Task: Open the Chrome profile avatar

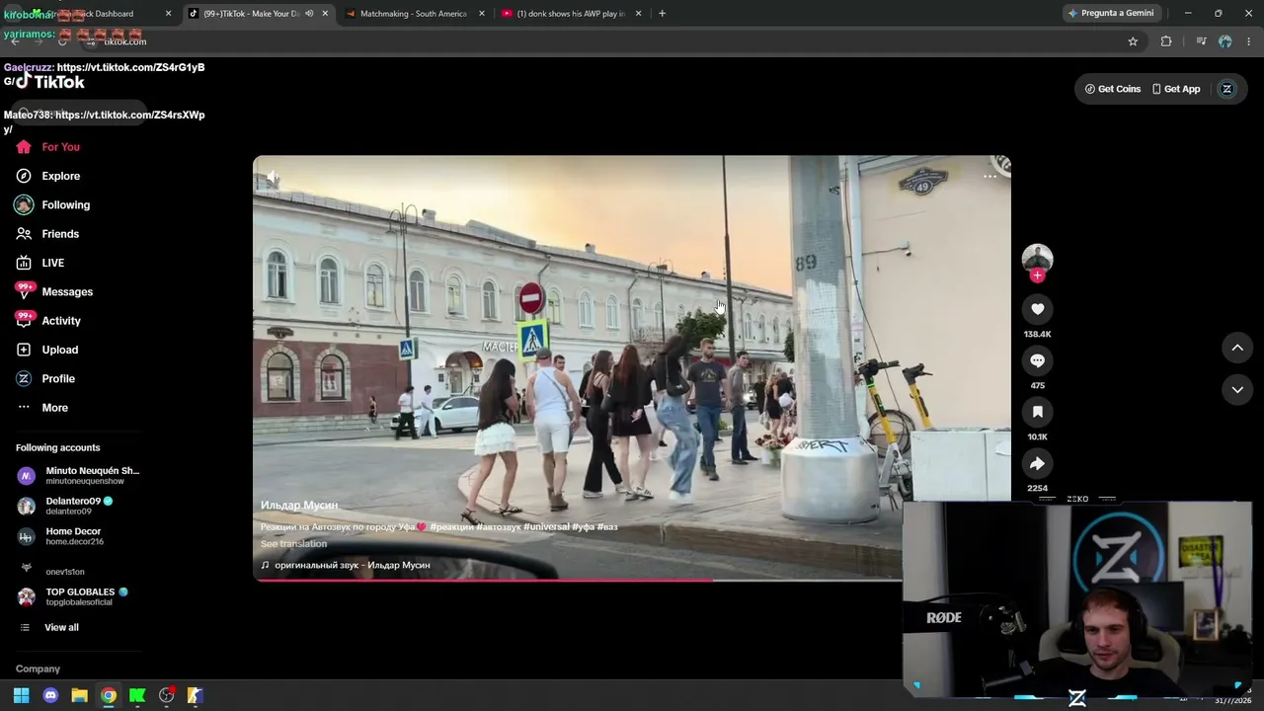Action: point(1225,41)
